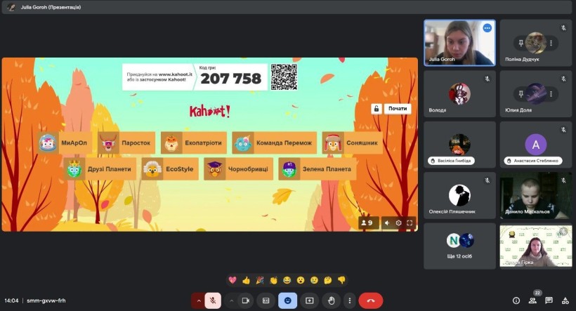Send clapping hands reaction

pyautogui.click(x=273, y=280)
